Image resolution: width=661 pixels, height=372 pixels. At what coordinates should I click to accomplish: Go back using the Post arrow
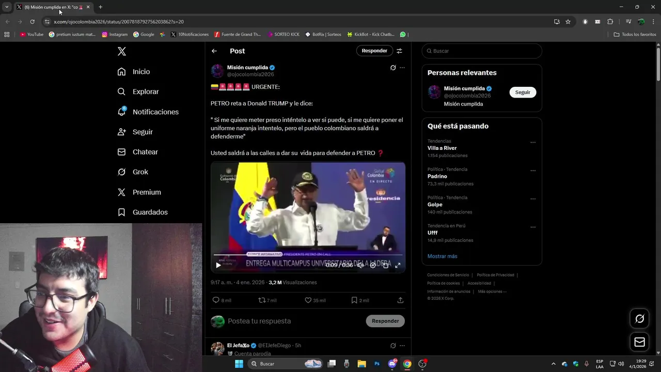click(214, 51)
